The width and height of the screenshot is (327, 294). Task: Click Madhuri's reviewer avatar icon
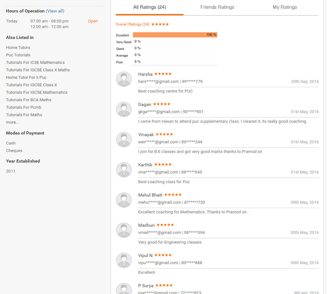(x=124, y=230)
